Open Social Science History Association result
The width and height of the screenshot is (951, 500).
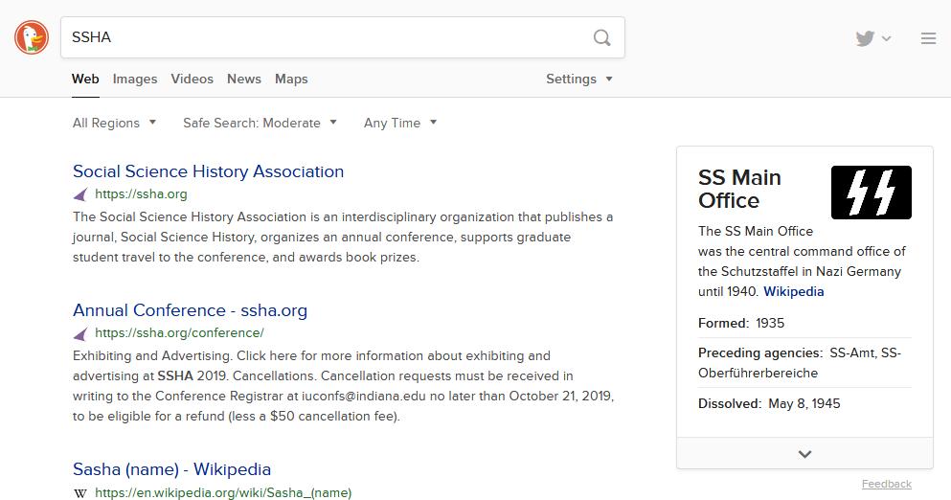(208, 171)
